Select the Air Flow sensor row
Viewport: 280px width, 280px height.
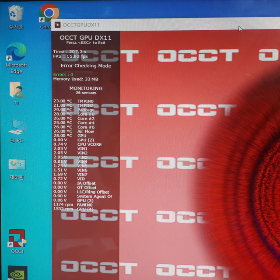(x=73, y=131)
